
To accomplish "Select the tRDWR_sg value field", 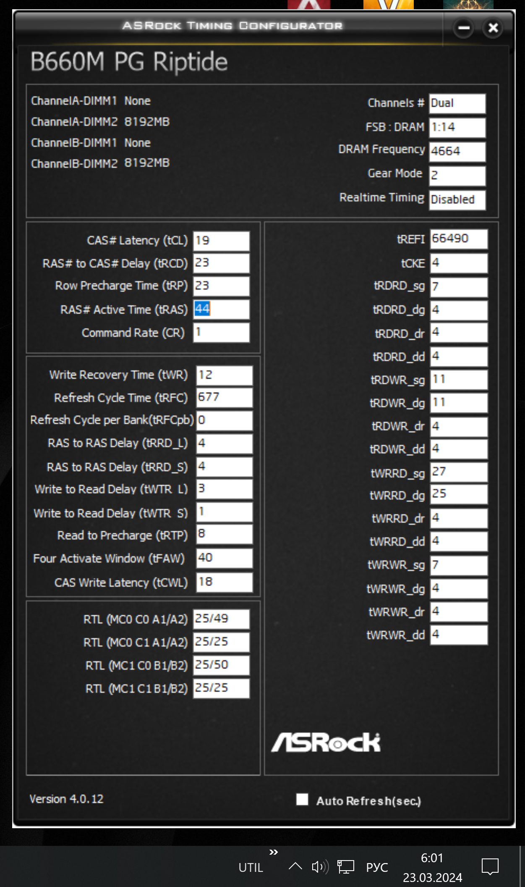I will (x=459, y=380).
